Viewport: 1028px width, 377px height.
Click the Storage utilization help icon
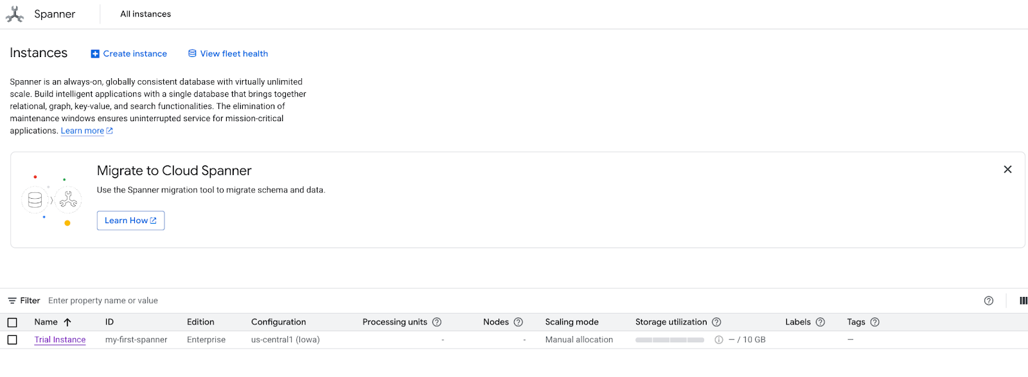click(x=716, y=322)
